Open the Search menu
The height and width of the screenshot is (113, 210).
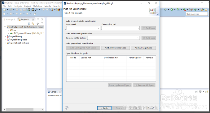[x=56, y=6]
